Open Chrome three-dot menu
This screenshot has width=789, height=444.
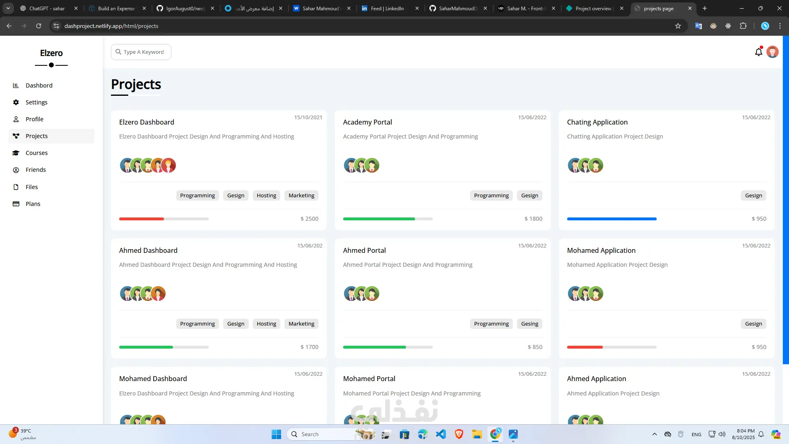click(x=780, y=26)
